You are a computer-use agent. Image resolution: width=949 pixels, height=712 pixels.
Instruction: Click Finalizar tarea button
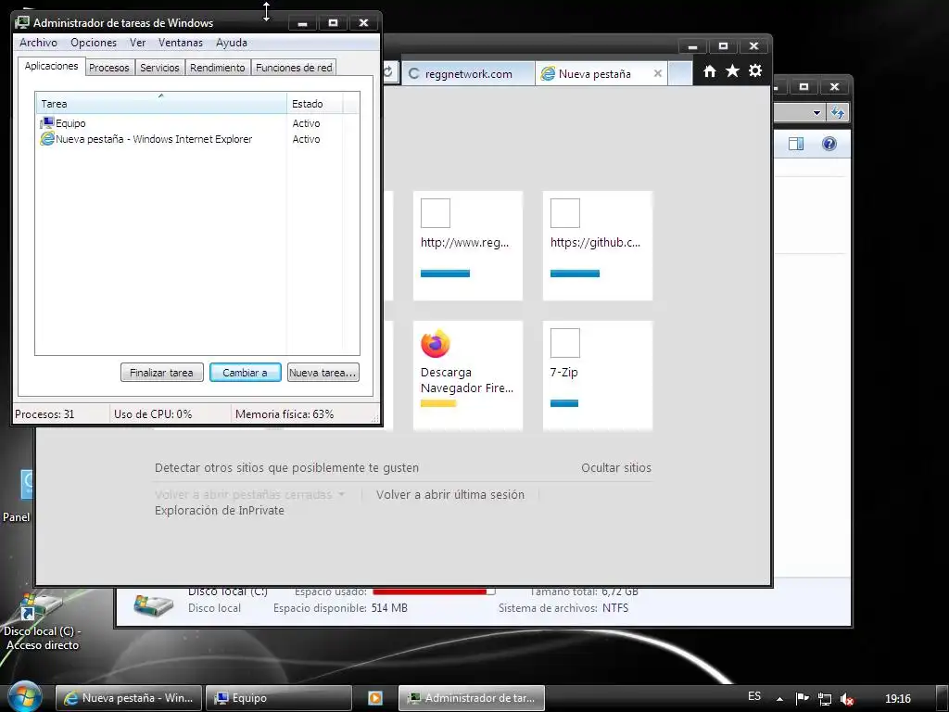pyautogui.click(x=161, y=373)
